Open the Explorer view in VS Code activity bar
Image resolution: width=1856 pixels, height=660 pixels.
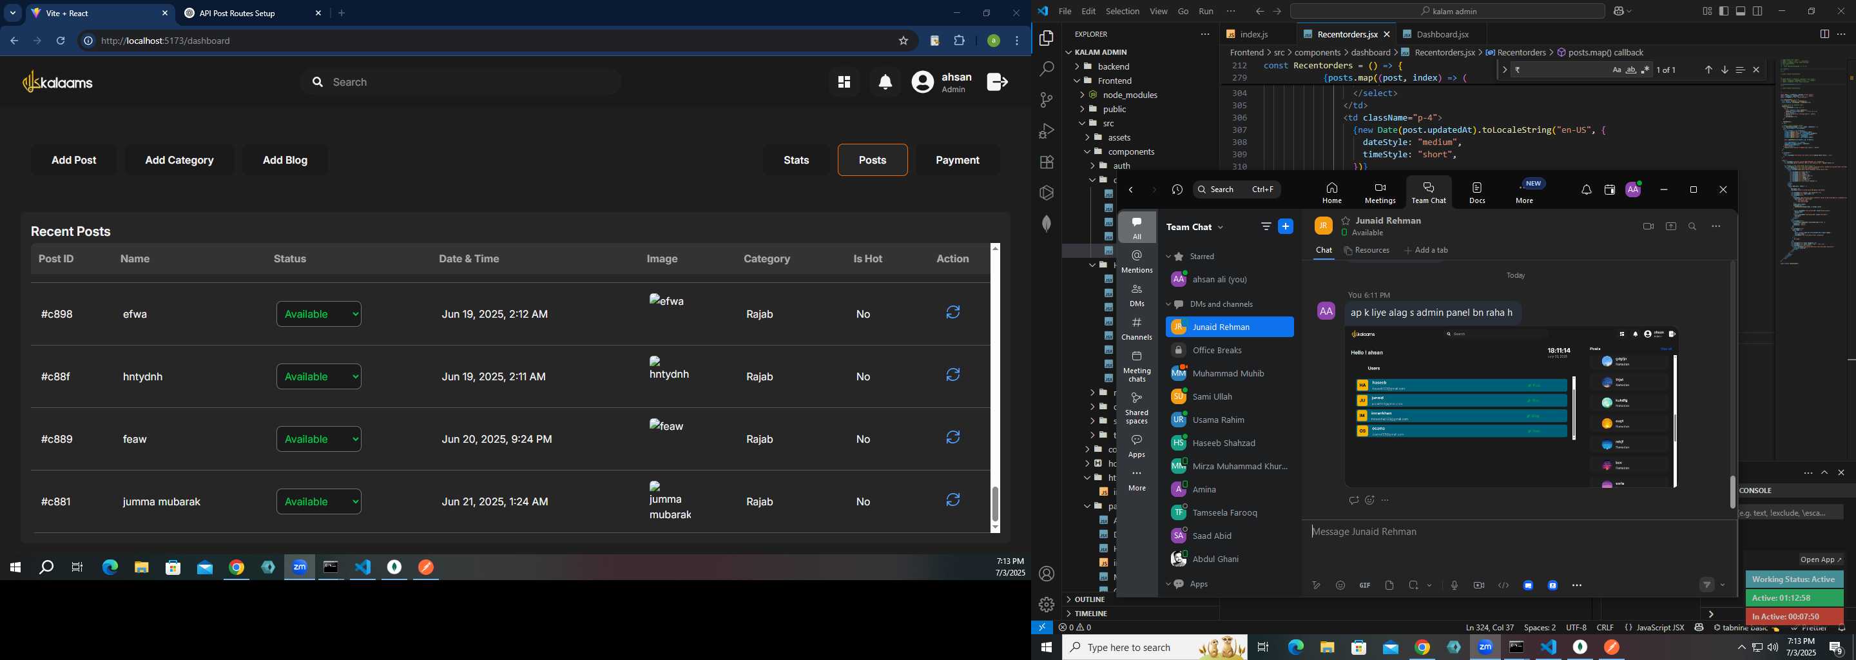tap(1047, 38)
